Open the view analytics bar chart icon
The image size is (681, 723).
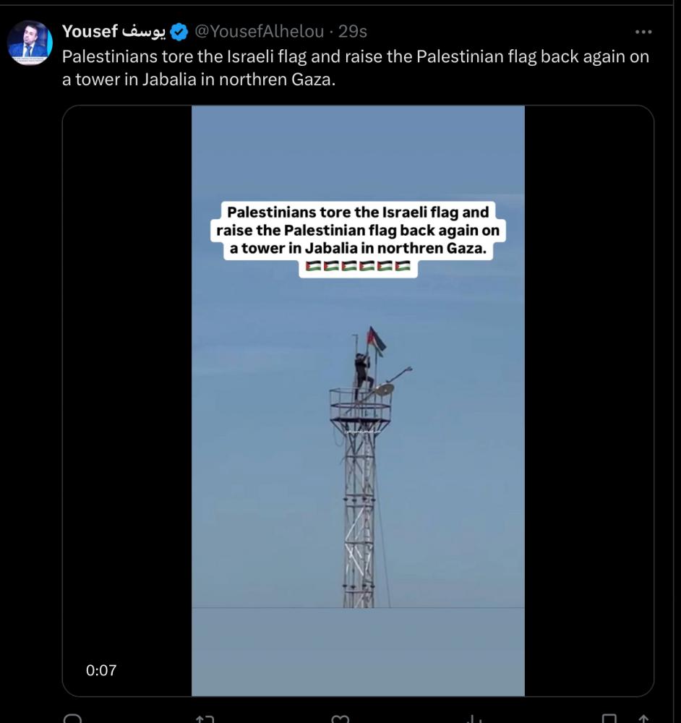click(x=474, y=719)
